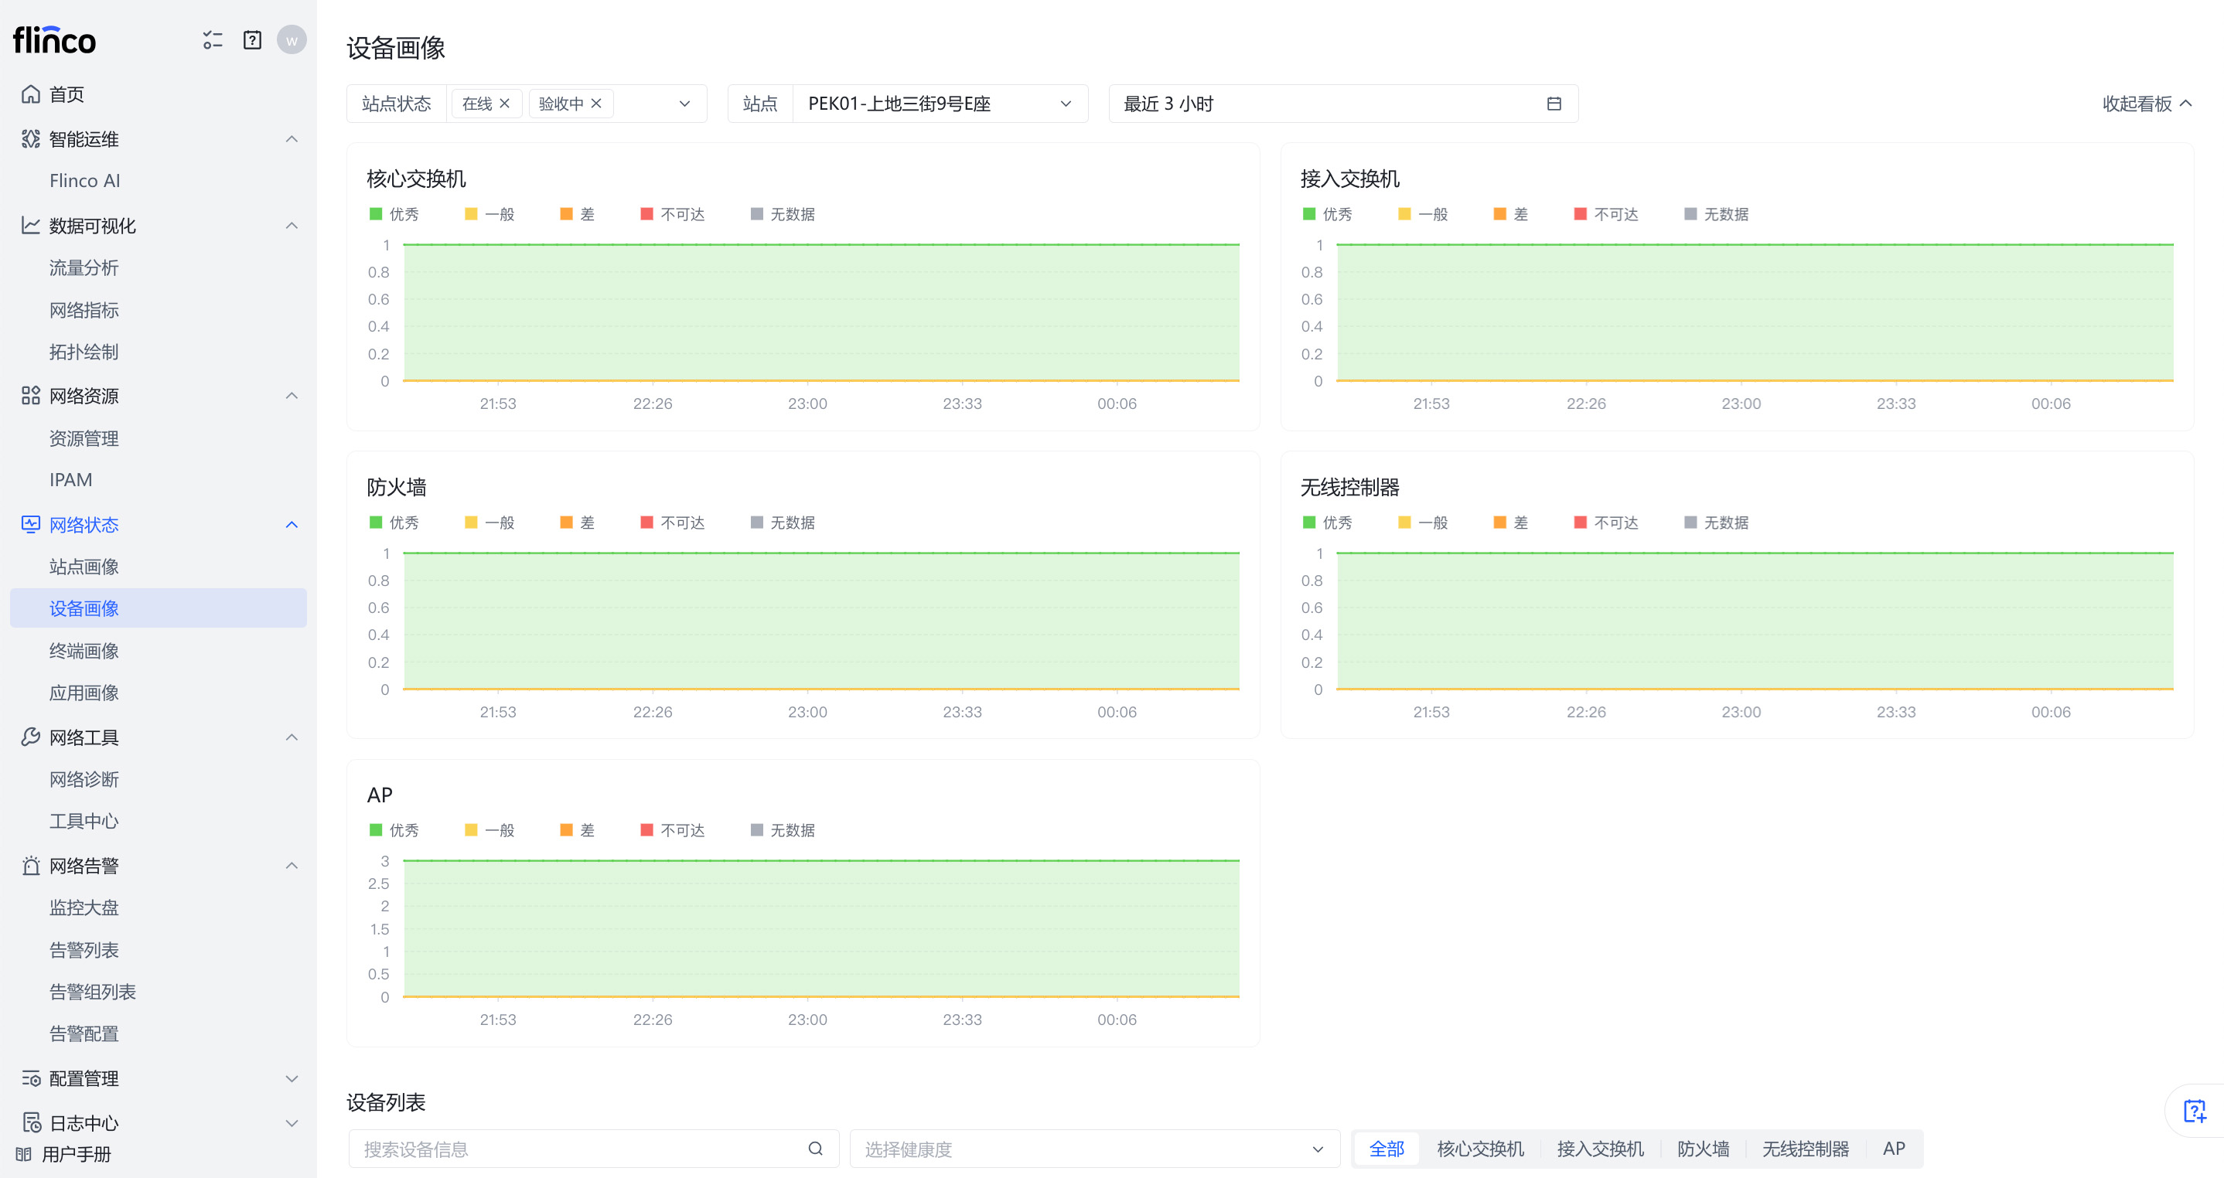Open 站点画像 in the sidebar
This screenshot has width=2224, height=1178.
coord(84,566)
